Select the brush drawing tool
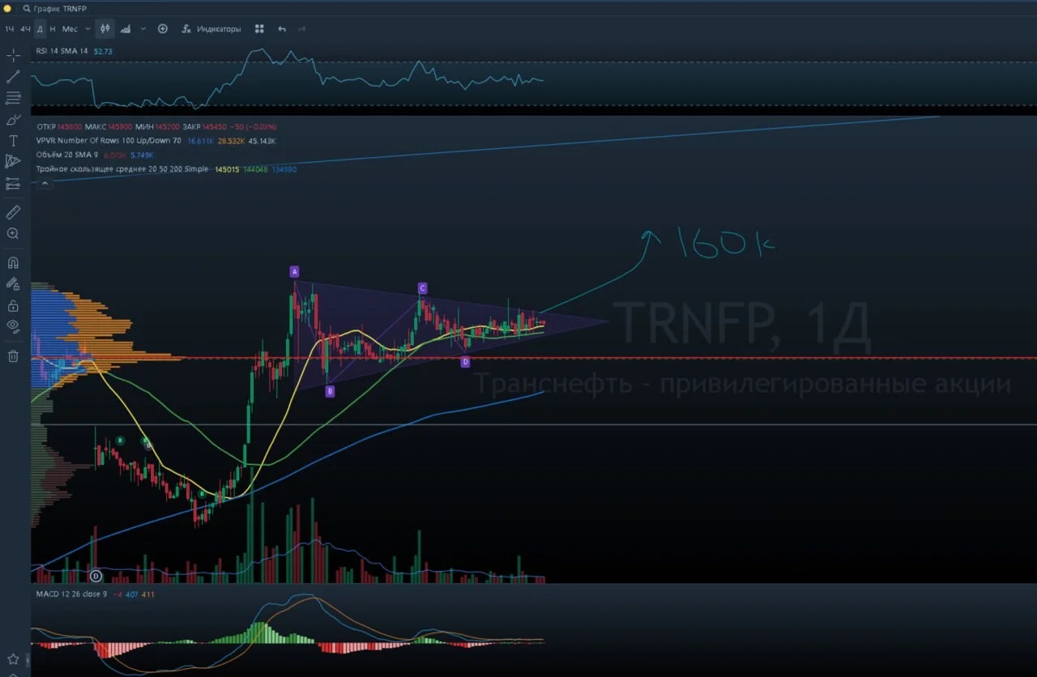Screen dimensions: 1037x677 pos(13,120)
